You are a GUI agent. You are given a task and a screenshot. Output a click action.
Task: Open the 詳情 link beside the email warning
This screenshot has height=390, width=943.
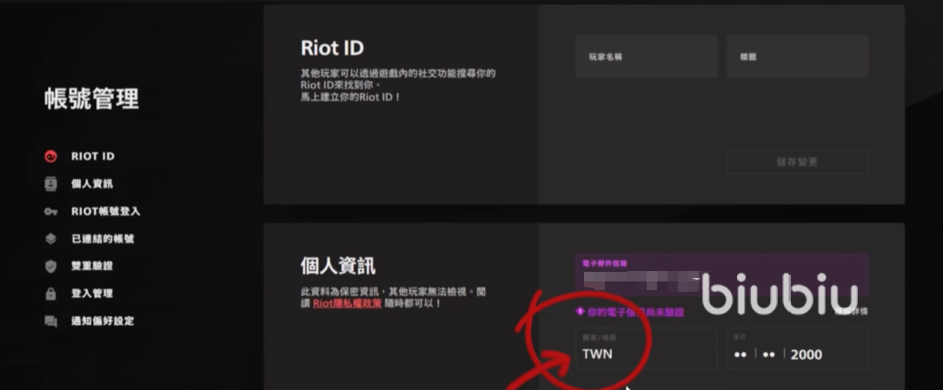[x=852, y=311]
